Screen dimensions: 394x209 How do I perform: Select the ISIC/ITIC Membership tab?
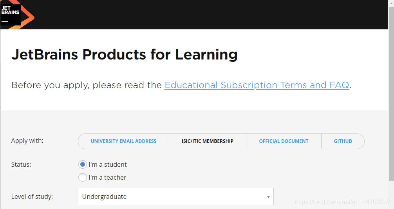[207, 141]
